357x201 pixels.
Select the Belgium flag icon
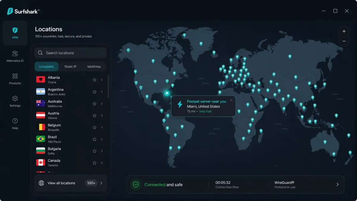pos(40,127)
